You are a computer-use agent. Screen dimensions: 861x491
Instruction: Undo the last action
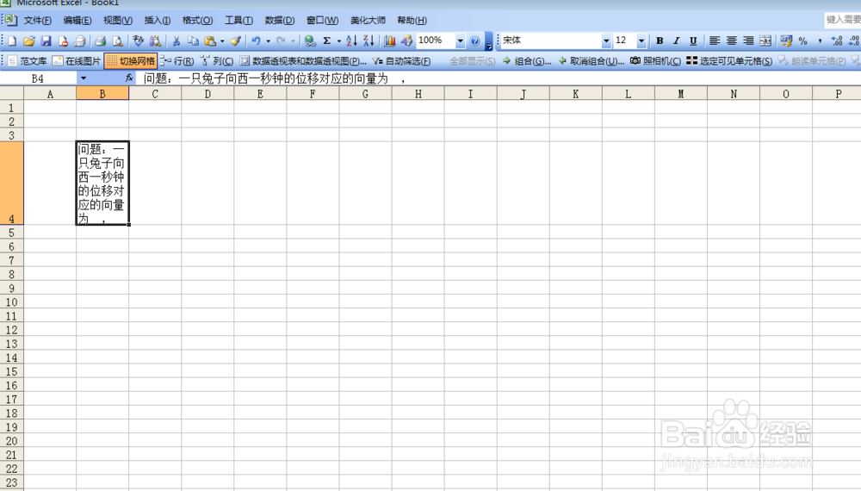(256, 40)
